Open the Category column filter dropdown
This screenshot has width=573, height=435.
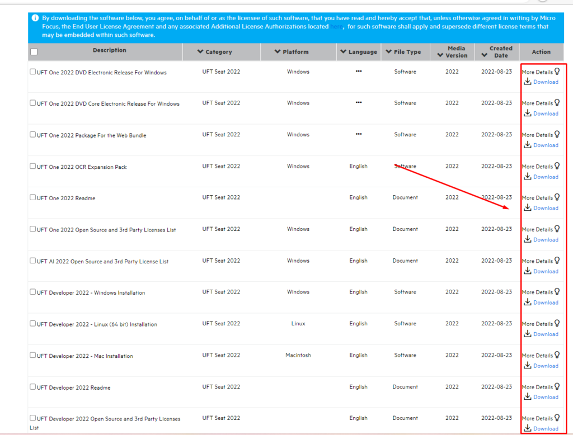200,51
